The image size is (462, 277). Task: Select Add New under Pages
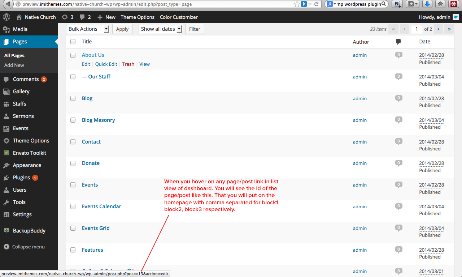pos(14,65)
